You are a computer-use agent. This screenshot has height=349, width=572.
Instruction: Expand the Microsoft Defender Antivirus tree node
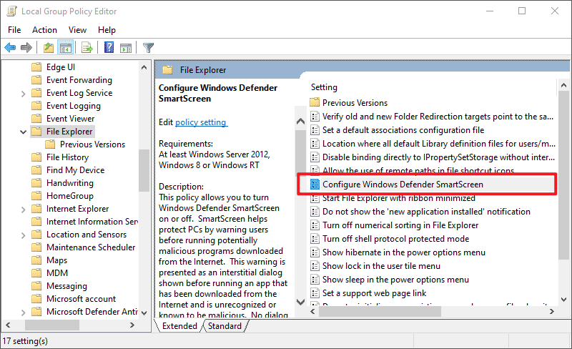coord(24,312)
